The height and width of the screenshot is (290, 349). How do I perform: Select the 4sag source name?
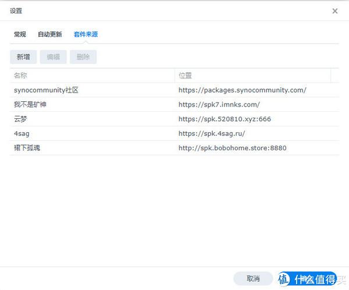coord(22,133)
